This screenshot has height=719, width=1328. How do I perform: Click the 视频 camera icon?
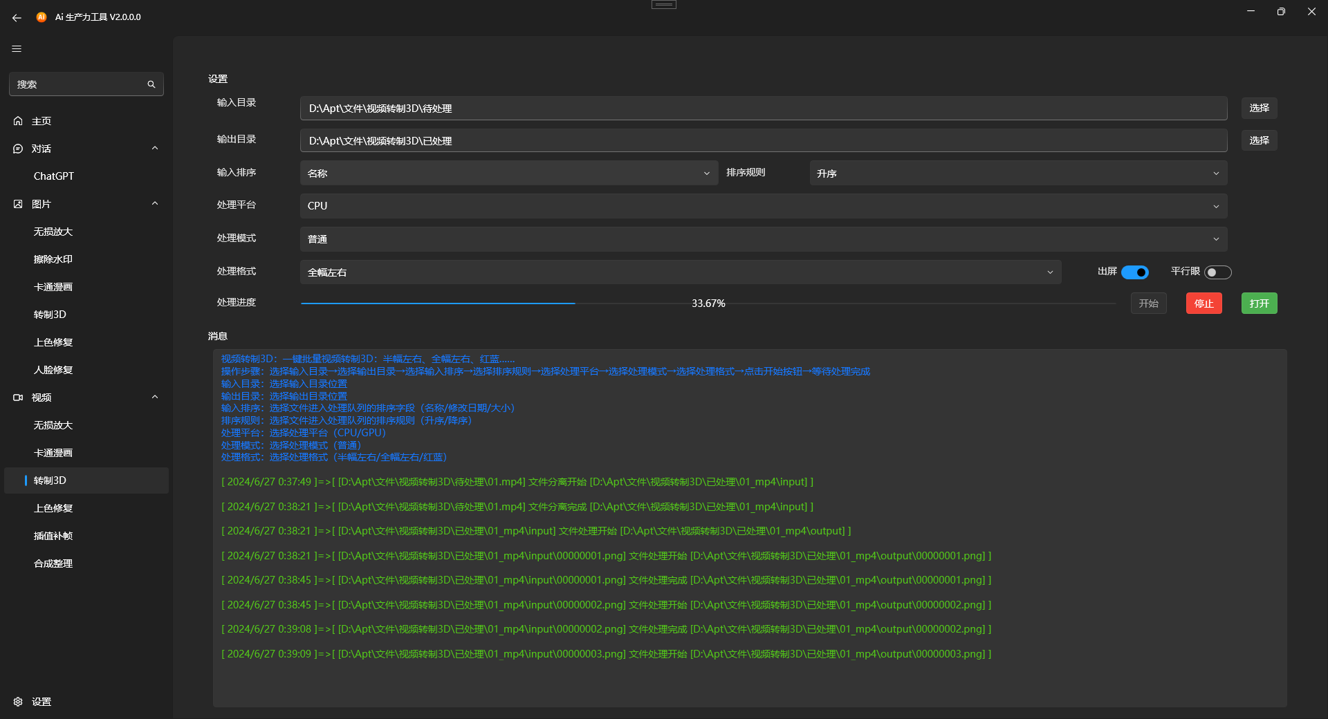pyautogui.click(x=18, y=398)
